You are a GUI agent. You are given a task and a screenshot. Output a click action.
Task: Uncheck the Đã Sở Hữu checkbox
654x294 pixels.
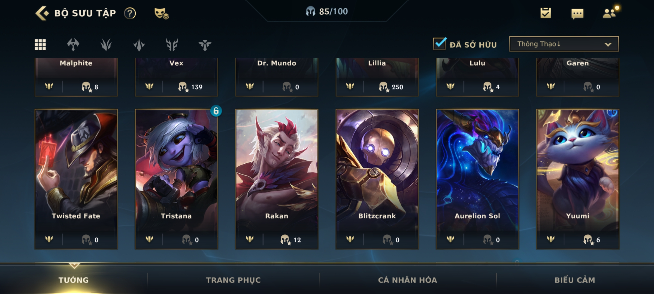click(x=440, y=44)
